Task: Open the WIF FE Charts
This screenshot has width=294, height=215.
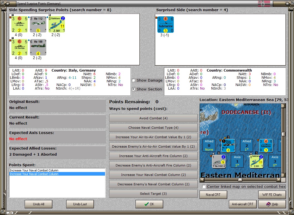Action: click(272, 194)
